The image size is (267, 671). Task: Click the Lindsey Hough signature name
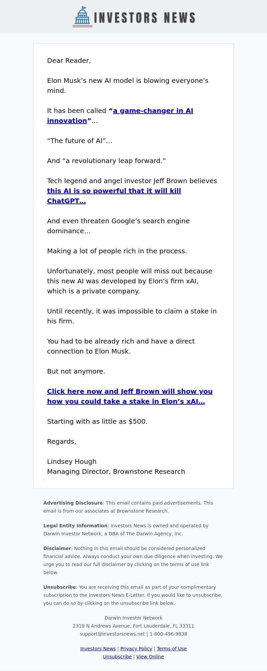point(72,461)
